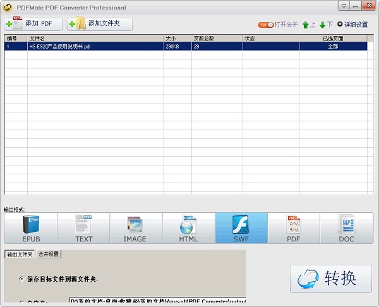
Task: Select PDF output format
Action: pyautogui.click(x=294, y=228)
